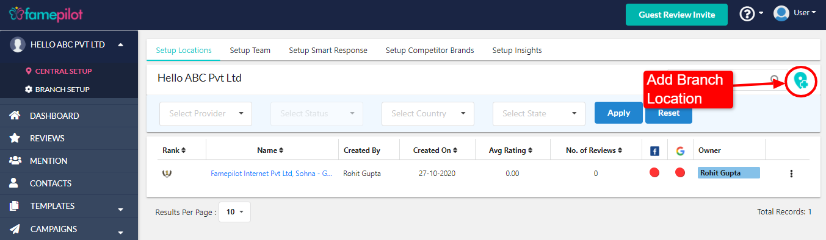Image resolution: width=826 pixels, height=240 pixels.
Task: Click the Branch Setup gear icon
Action: point(28,90)
